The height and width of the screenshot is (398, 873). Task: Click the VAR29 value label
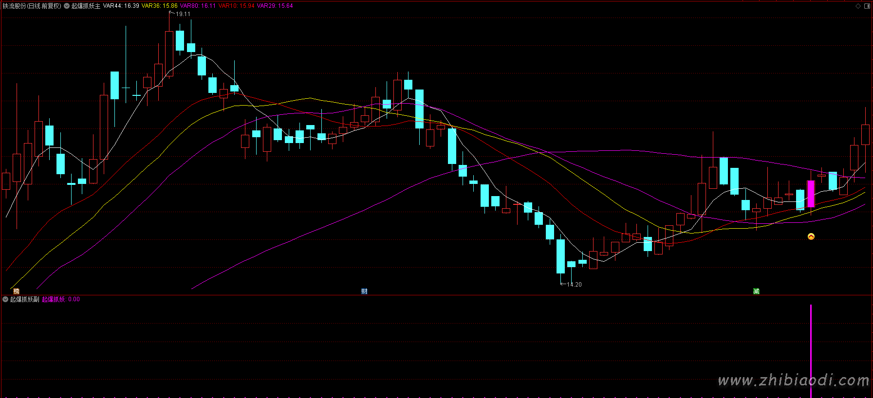tap(275, 6)
